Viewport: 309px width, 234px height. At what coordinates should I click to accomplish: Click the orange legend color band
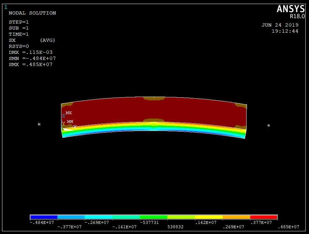(x=236, y=217)
